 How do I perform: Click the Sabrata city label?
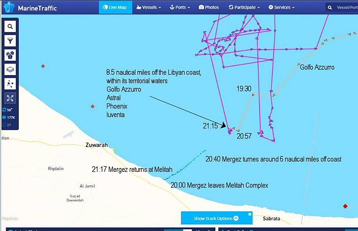[272, 218]
